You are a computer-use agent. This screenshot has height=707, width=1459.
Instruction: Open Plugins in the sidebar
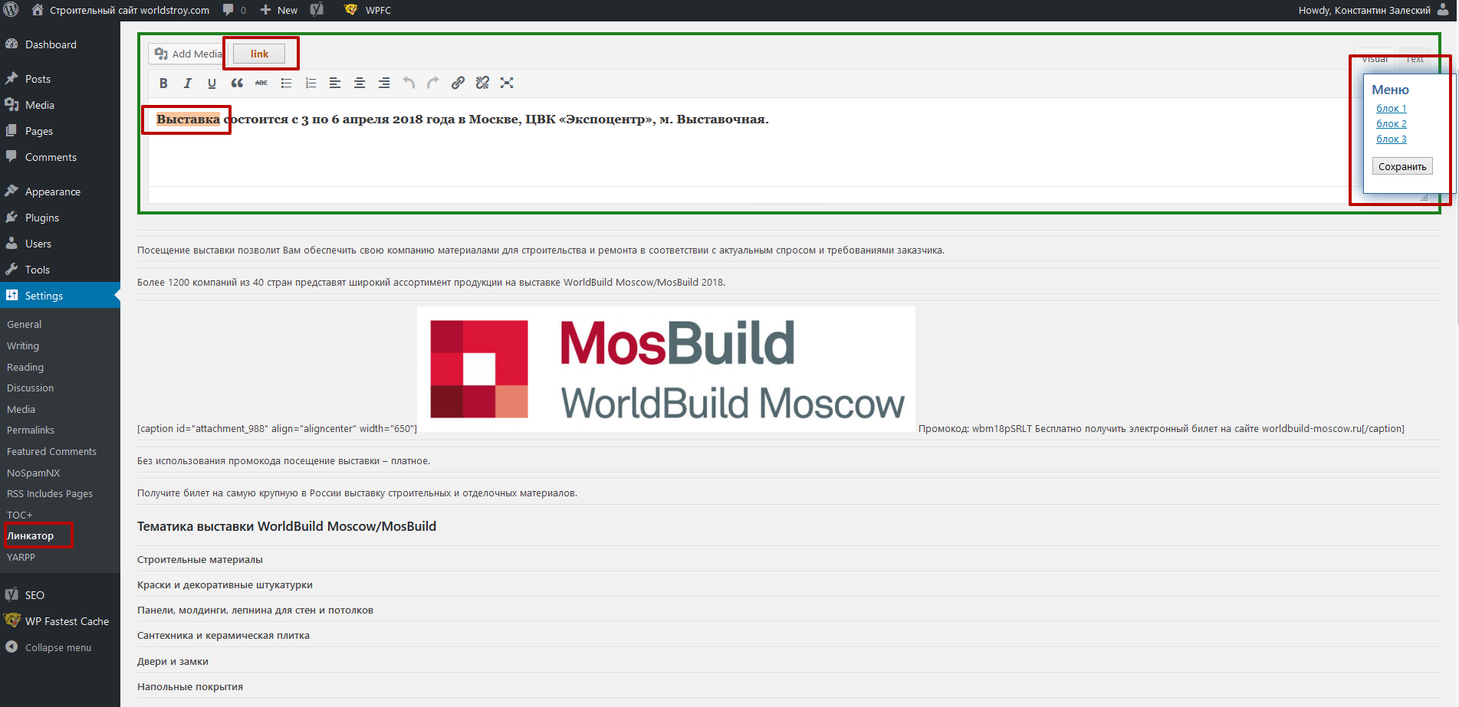click(60, 218)
